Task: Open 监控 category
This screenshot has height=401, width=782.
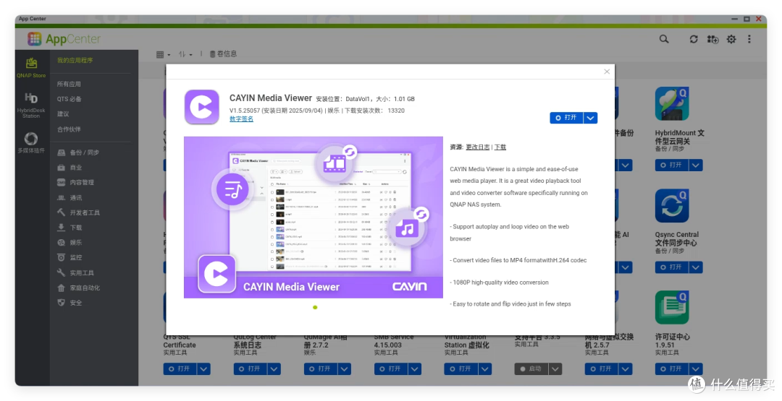Action: [70, 257]
